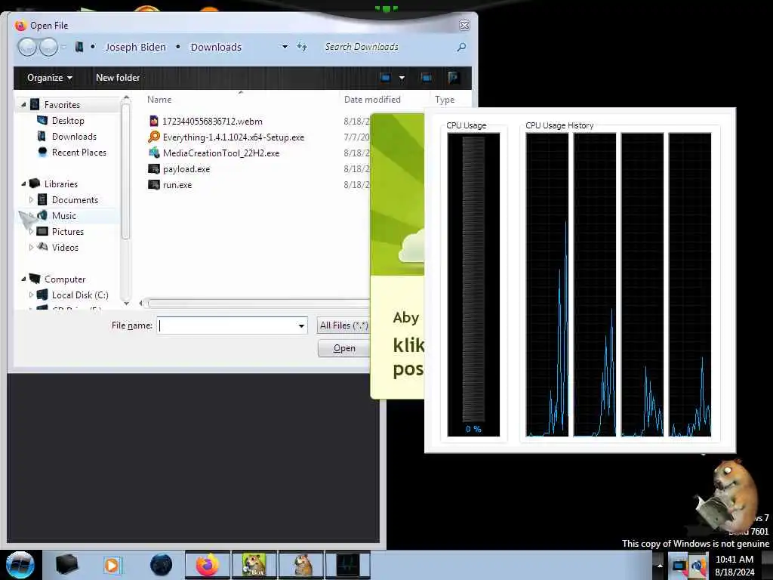Sort by the Name column header
773x580 pixels.
[159, 100]
